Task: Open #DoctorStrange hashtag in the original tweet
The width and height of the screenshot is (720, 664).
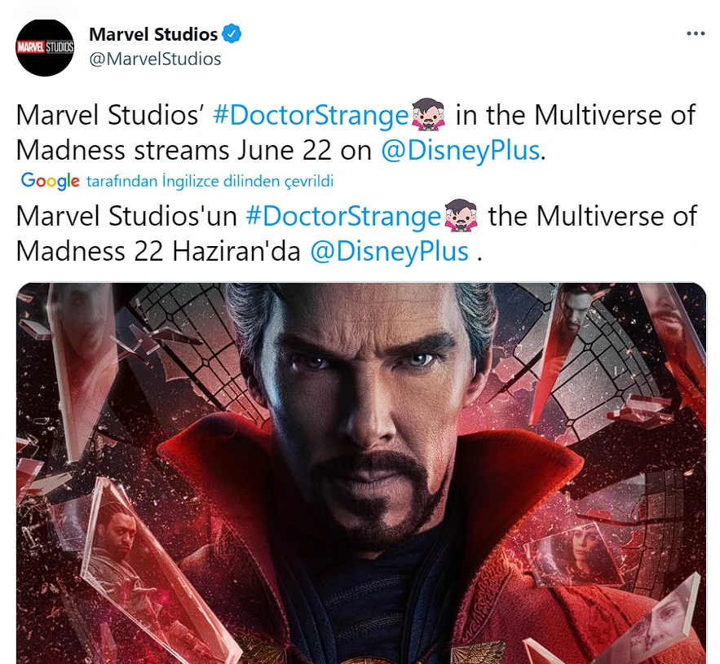Action: 310,116
